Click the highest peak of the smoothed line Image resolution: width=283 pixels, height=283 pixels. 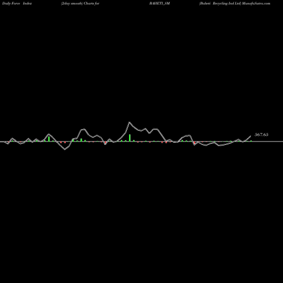[130, 122]
